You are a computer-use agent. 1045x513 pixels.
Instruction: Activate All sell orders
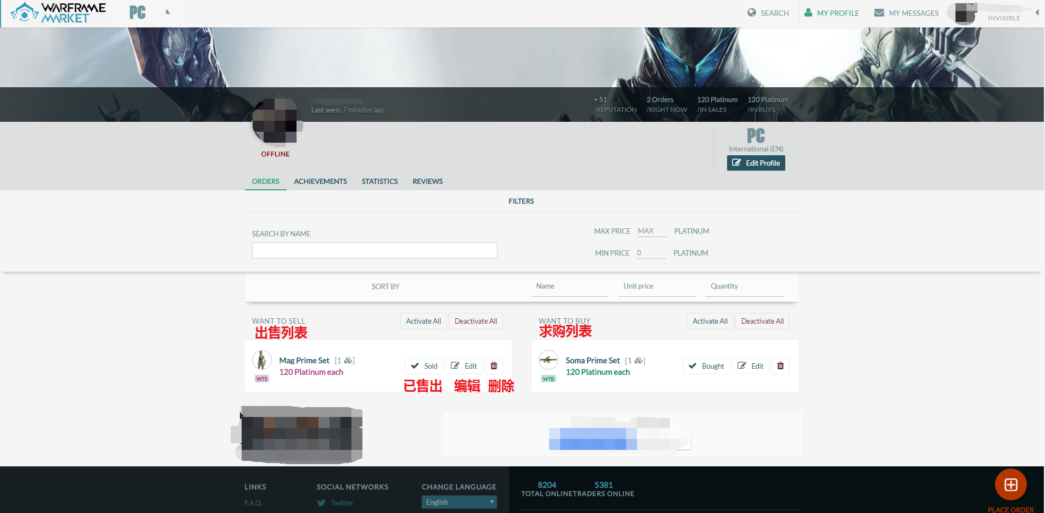tap(423, 321)
